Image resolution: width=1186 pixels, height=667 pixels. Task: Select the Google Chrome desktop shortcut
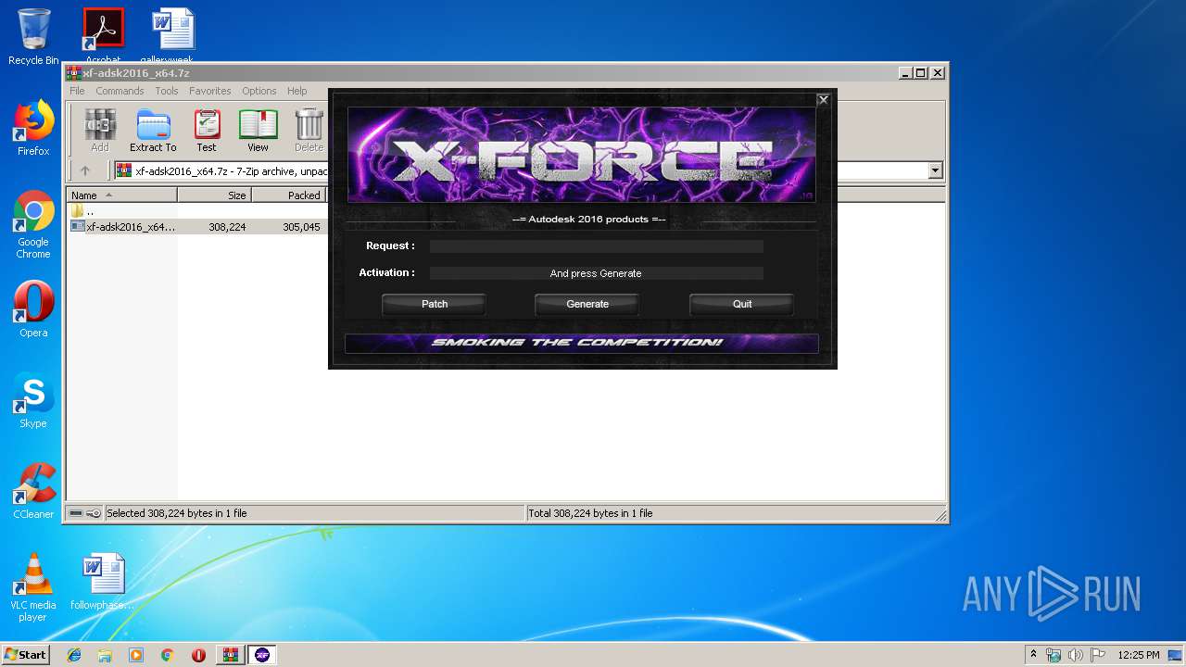[33, 224]
